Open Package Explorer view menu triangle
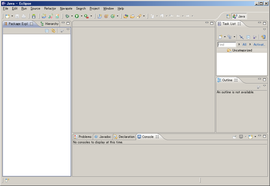270x186 pixels. [68, 30]
